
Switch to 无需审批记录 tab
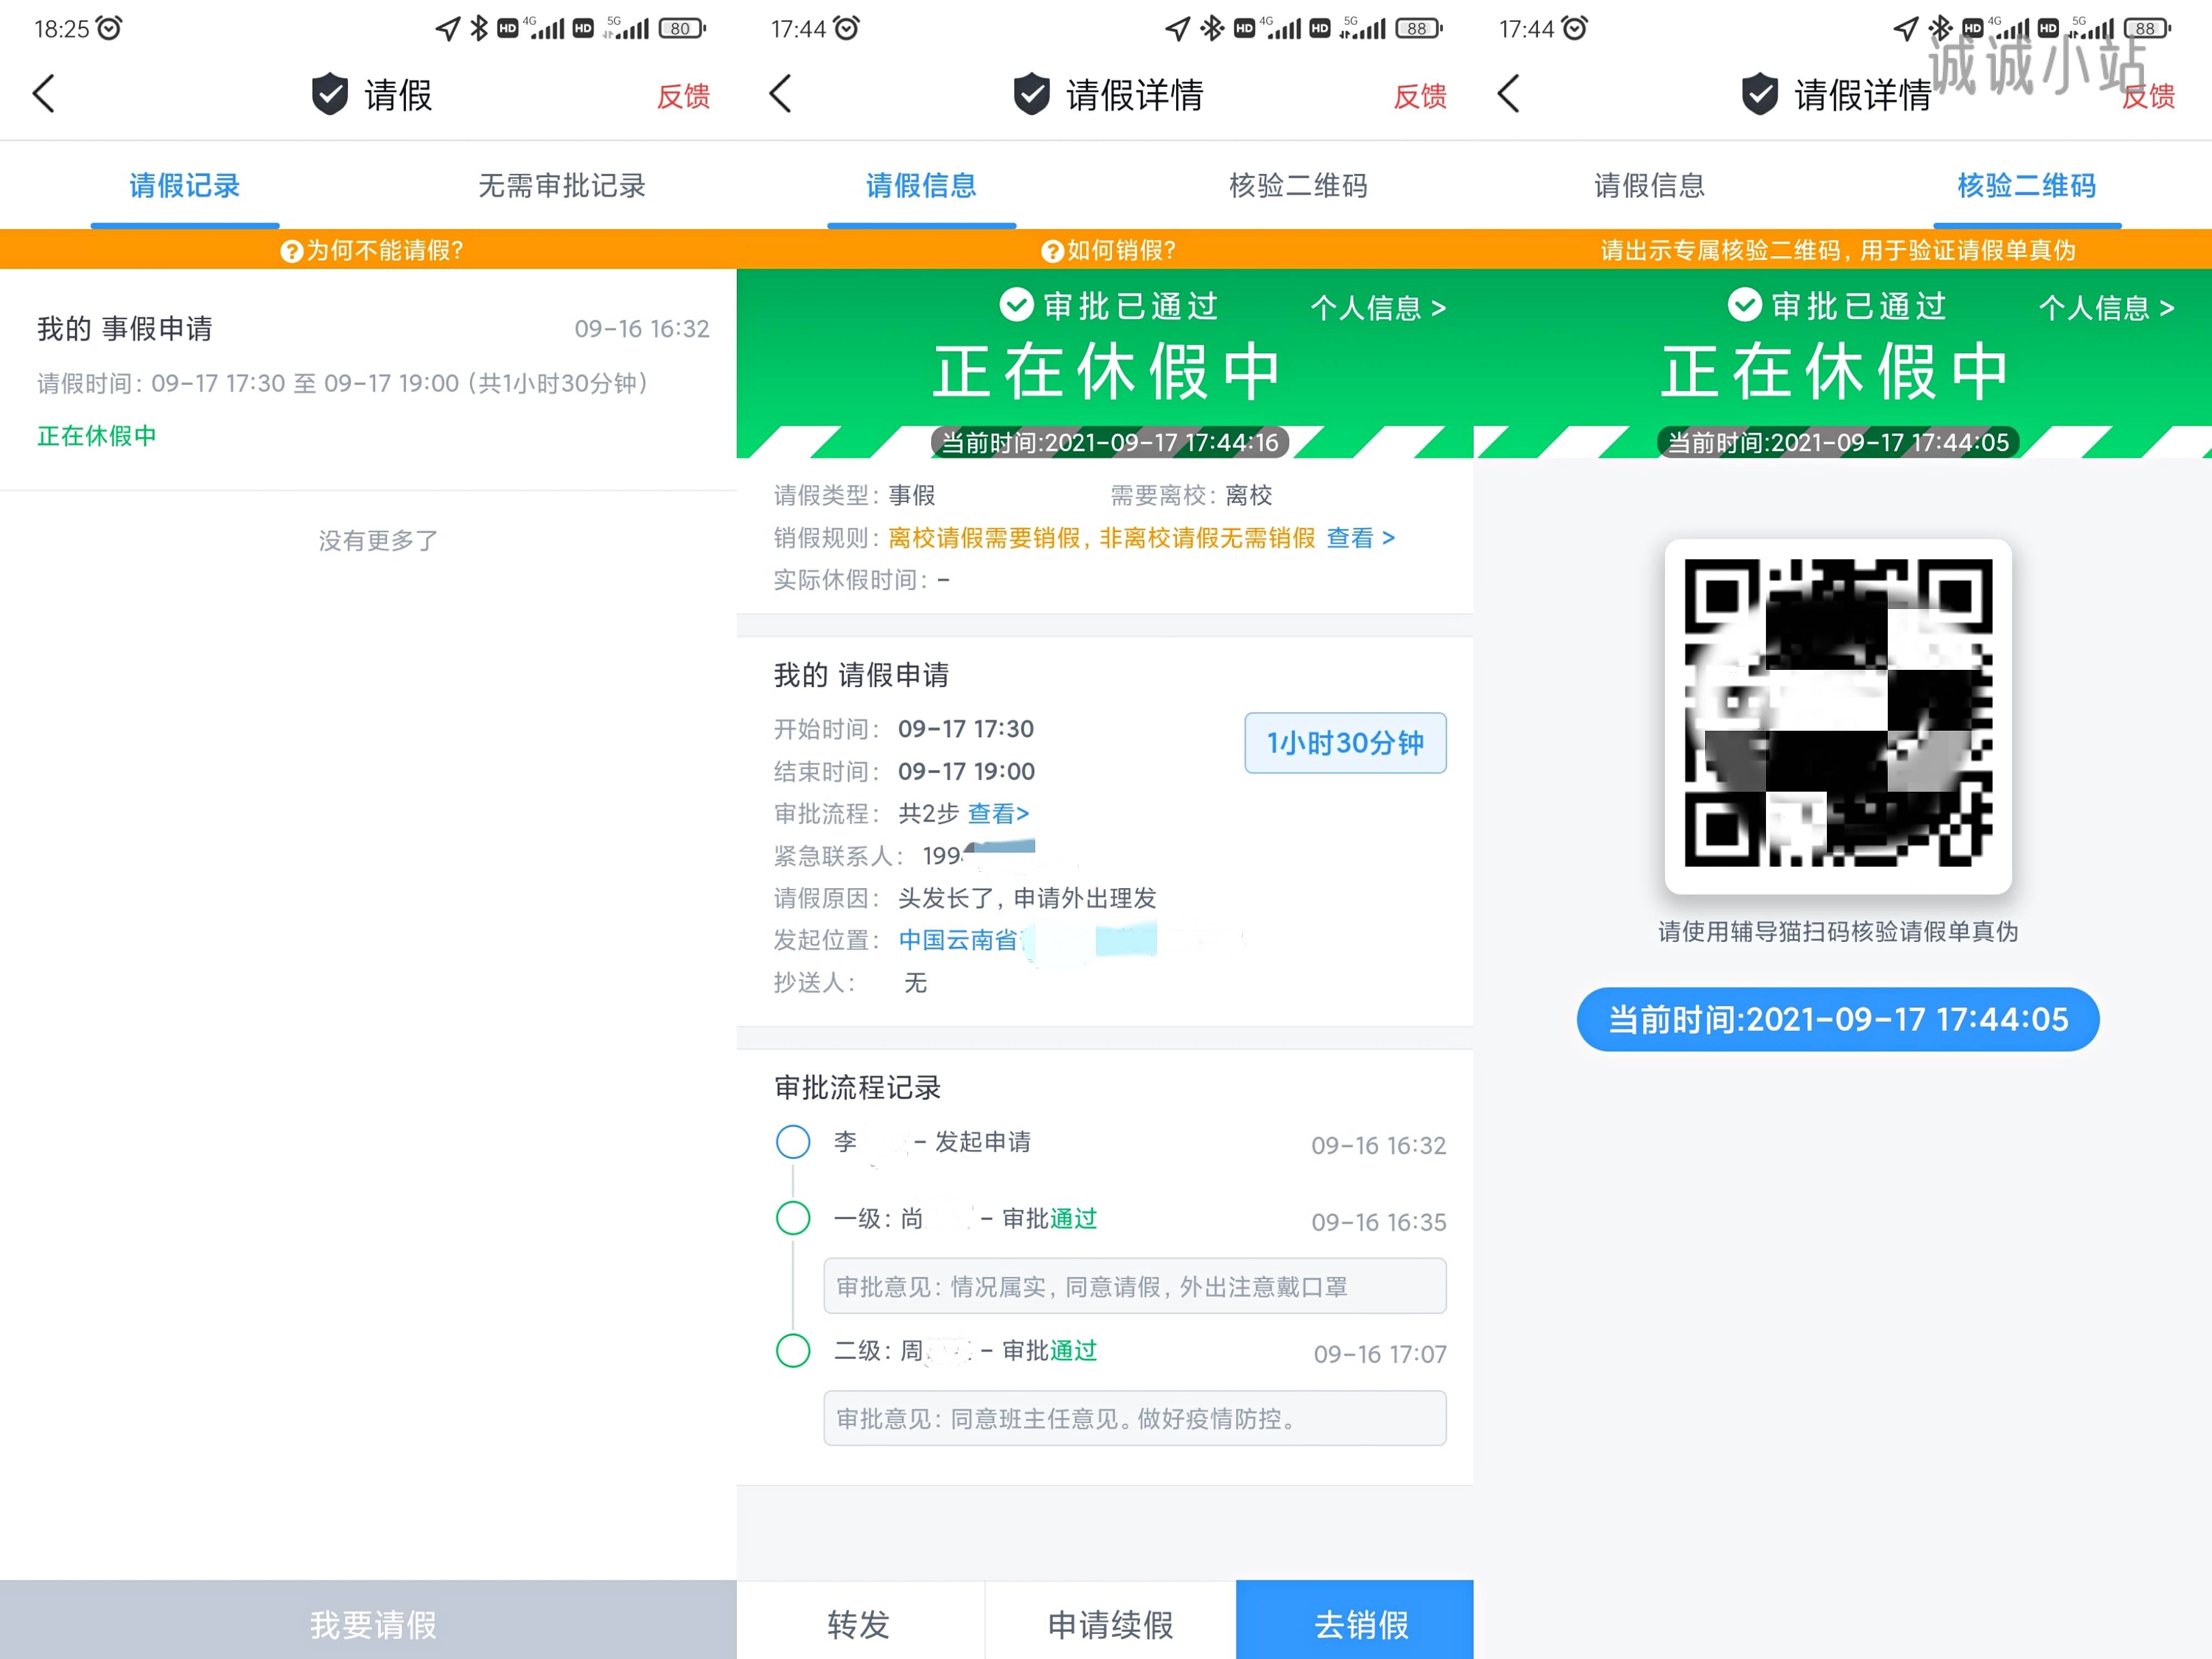[x=562, y=186]
